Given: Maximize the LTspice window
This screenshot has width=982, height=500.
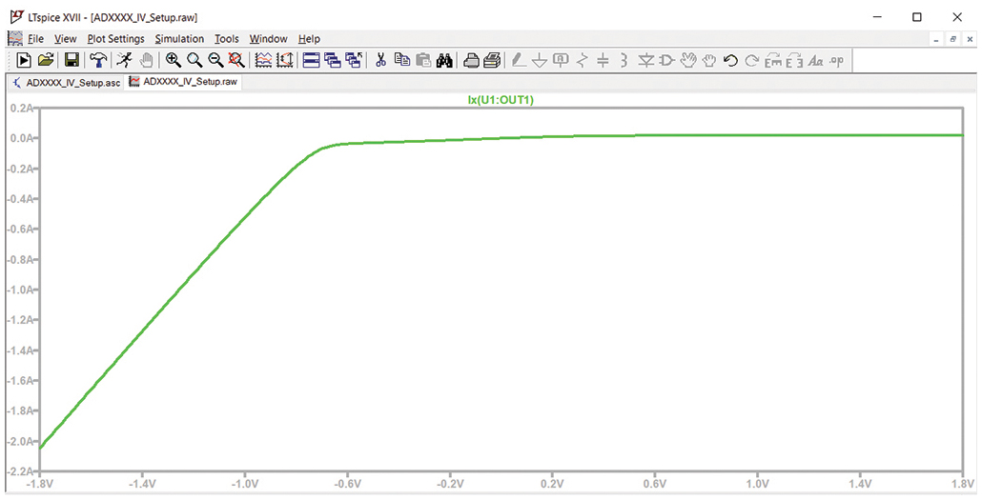Looking at the screenshot, I should [x=917, y=17].
